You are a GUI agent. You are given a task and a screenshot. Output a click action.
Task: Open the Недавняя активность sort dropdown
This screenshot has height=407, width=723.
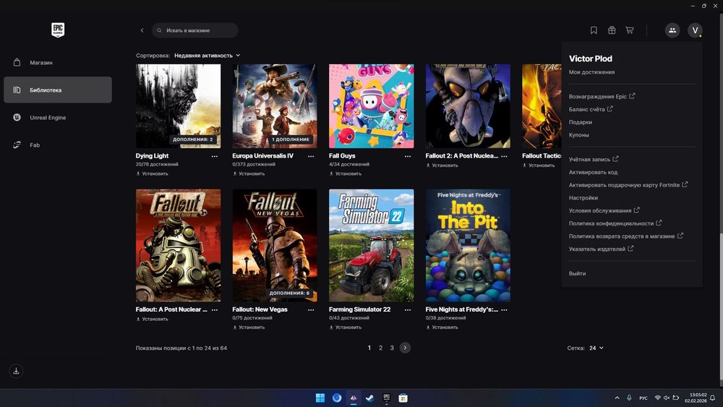click(207, 56)
